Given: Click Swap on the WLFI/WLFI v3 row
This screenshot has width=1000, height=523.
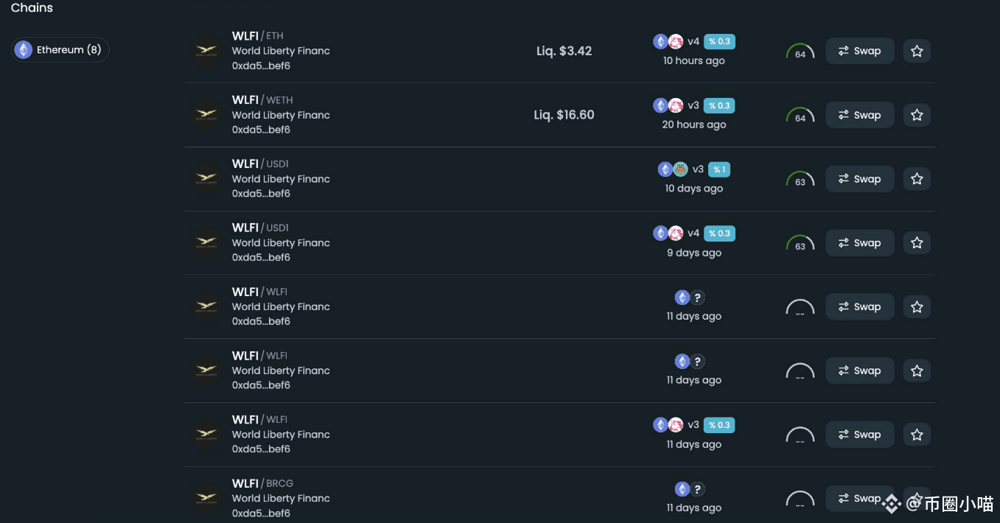Looking at the screenshot, I should click(860, 435).
